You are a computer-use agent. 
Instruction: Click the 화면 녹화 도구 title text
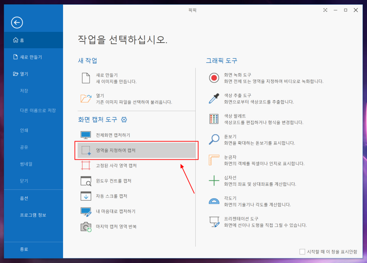pos(237,75)
